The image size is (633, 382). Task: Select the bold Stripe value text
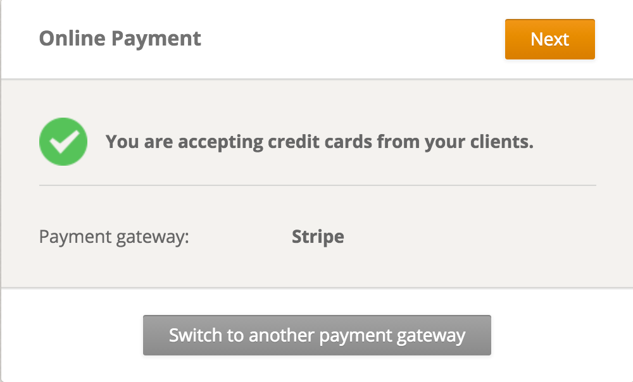tap(318, 237)
